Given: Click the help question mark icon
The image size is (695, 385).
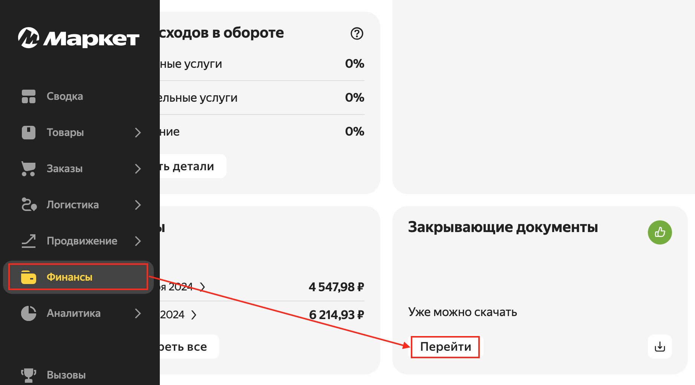Looking at the screenshot, I should [x=357, y=34].
